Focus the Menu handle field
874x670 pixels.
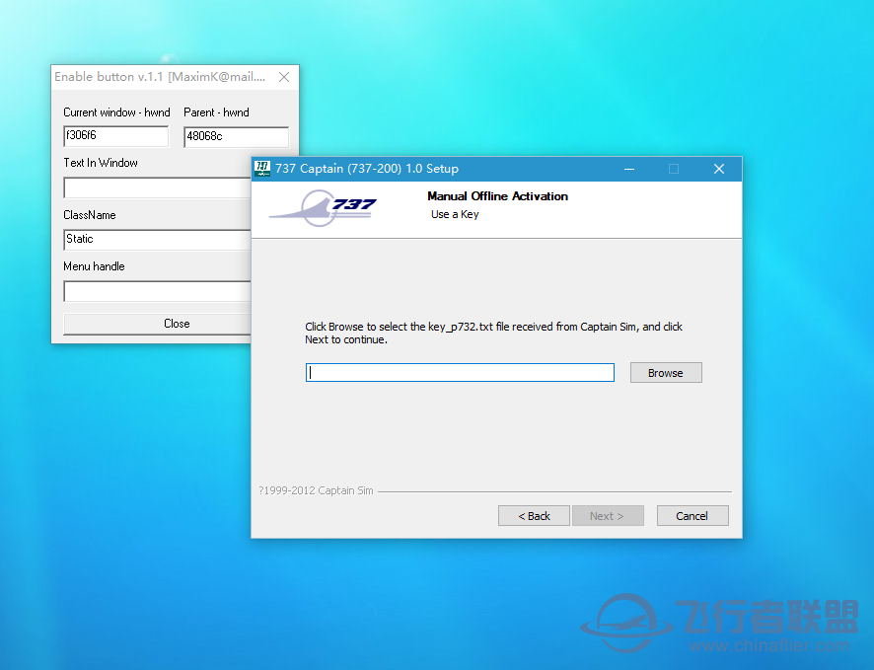(x=157, y=291)
